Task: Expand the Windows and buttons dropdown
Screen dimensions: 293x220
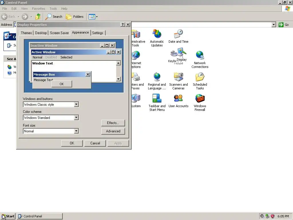Action: tap(76, 104)
